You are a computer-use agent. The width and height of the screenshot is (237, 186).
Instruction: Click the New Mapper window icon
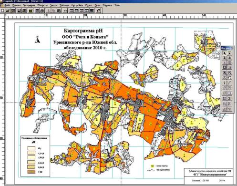[x=77, y=10]
